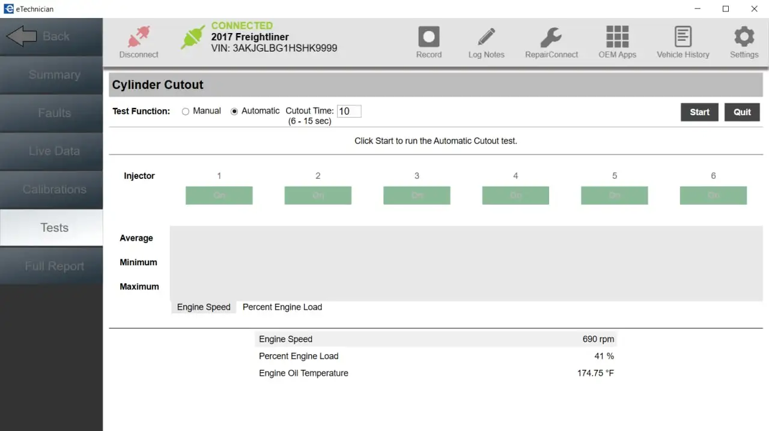Toggle injector 6 On button
Viewport: 769px width, 431px height.
tap(713, 195)
